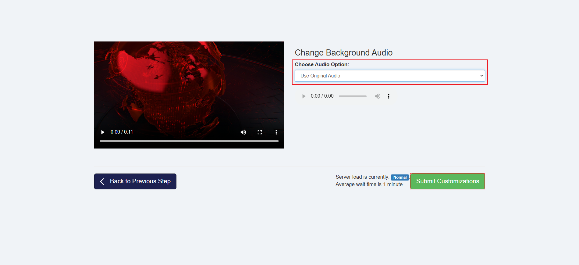Click the Choose Audio Option label
This screenshot has height=265, width=579.
[322, 64]
